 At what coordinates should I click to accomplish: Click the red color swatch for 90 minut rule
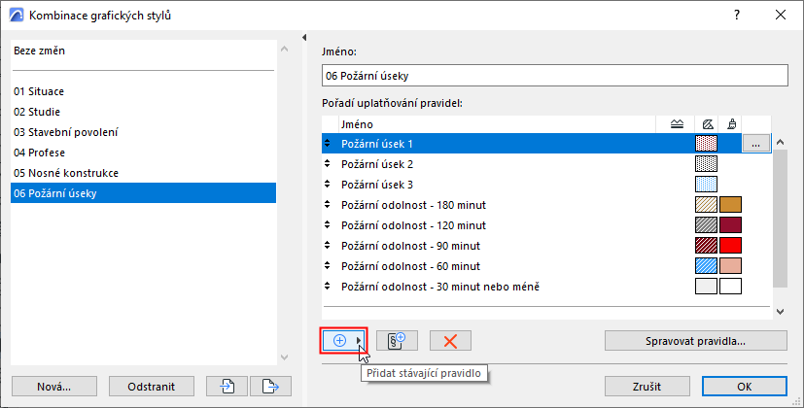click(x=730, y=246)
